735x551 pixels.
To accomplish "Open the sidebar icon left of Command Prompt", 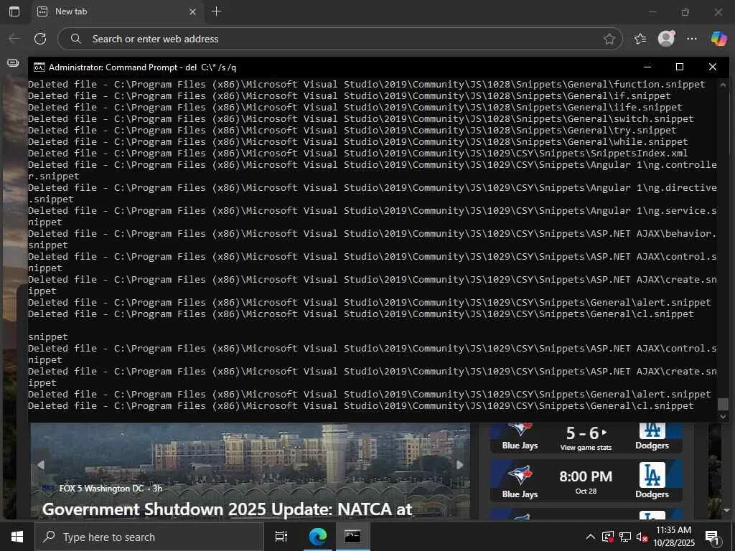I will point(13,63).
